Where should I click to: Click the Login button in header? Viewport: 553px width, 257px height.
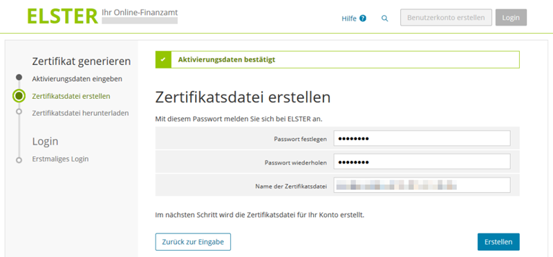click(x=511, y=18)
